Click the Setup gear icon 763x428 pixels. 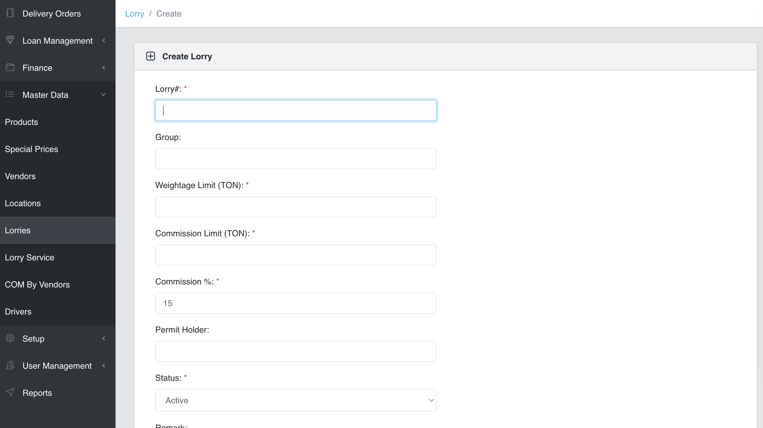tap(10, 338)
